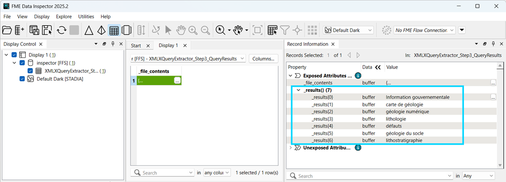
Task: Click ellipsis button on _file_contents property row
Action: point(493,83)
